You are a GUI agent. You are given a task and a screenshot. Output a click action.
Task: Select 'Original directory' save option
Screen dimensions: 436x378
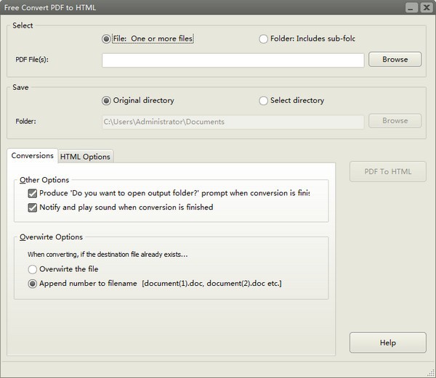coord(107,100)
